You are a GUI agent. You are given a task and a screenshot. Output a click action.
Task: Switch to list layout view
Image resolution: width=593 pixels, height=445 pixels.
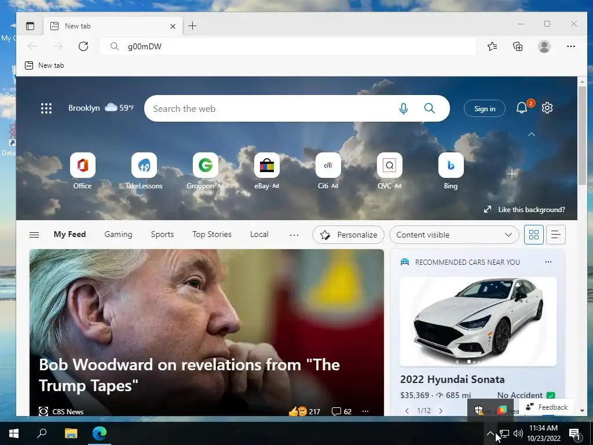555,235
